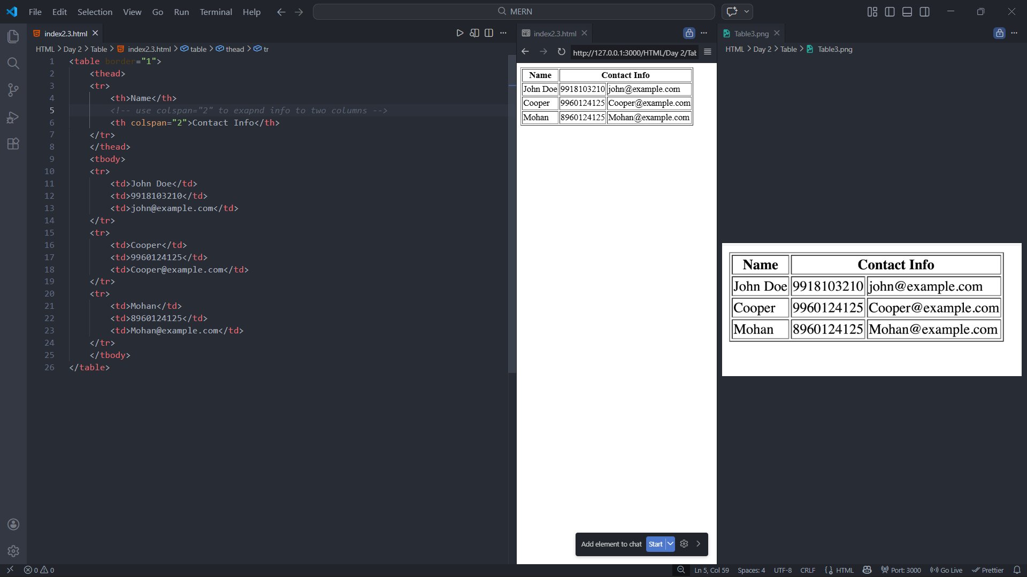Open the Explorer view in activity bar
Viewport: 1027px width, 577px height.
[x=13, y=36]
